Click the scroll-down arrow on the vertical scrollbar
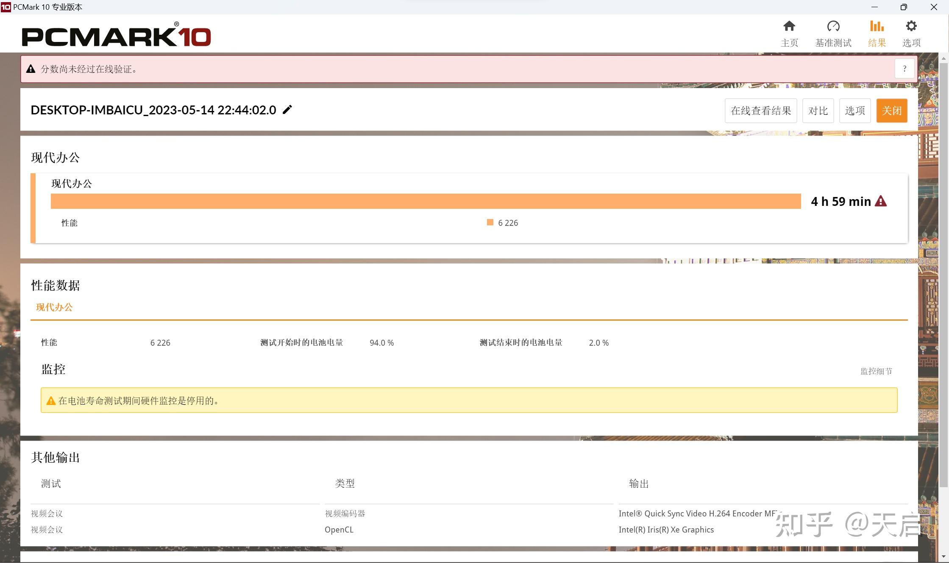Viewport: 949px width, 563px height. click(x=943, y=556)
